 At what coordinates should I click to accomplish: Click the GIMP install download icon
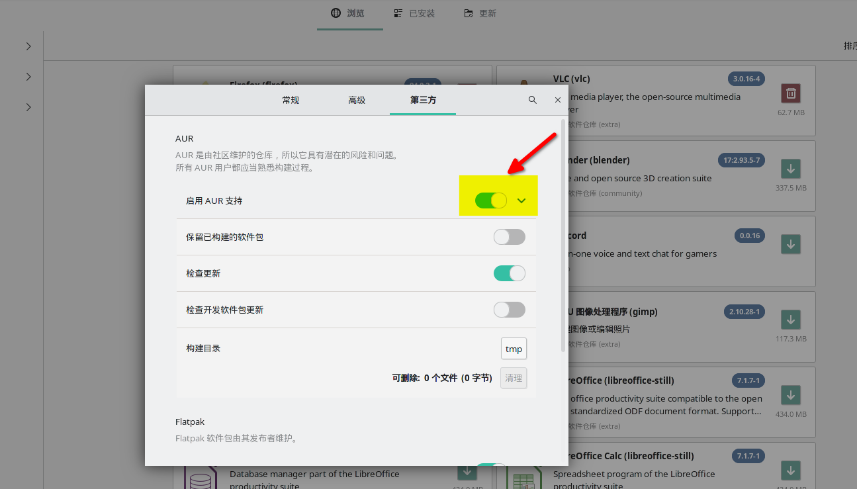791,320
